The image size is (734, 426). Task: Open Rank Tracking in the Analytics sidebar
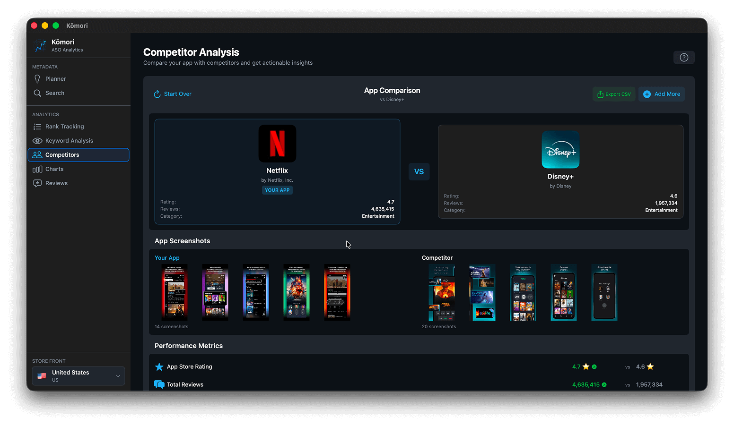[64, 126]
